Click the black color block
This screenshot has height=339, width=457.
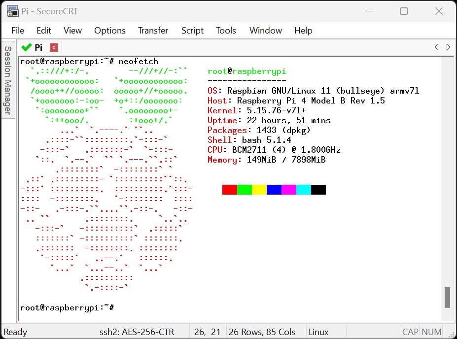[x=318, y=190]
